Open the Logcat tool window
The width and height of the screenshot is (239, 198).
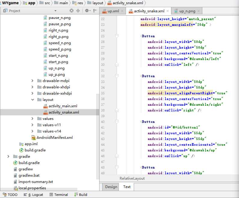click(33, 195)
